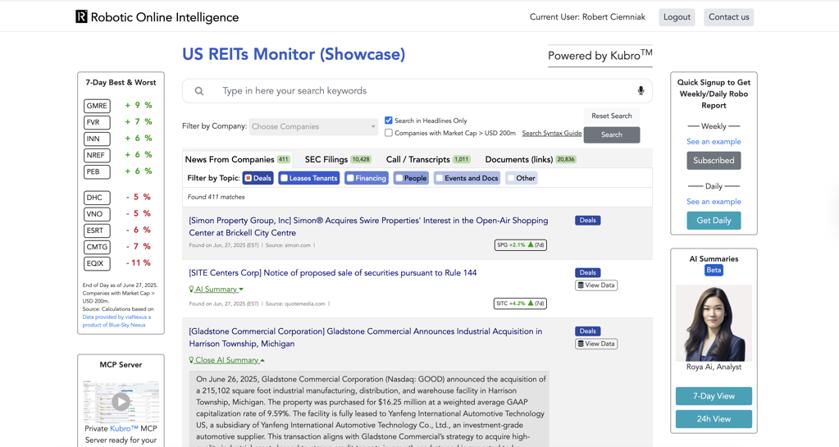Collapse the Gladstone Close AI Summary
Viewport: 839px width, 447px height.
227,360
